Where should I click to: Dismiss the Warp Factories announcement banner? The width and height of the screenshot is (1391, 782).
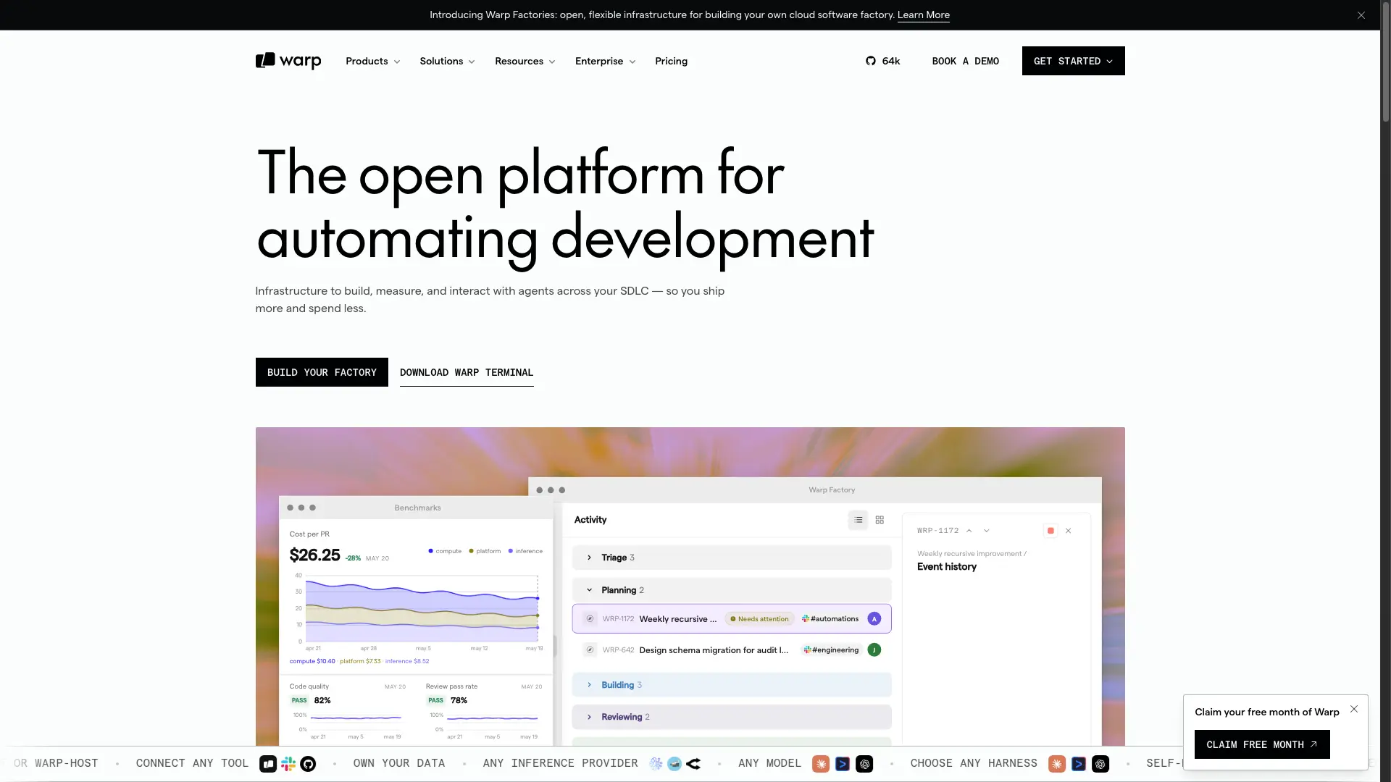[x=1361, y=15]
